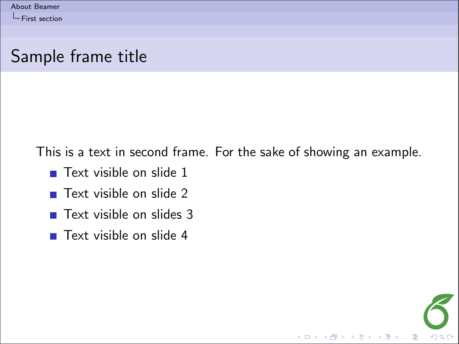The width and height of the screenshot is (459, 344).
Task: Go to the next frame arrow
Action: (342, 337)
